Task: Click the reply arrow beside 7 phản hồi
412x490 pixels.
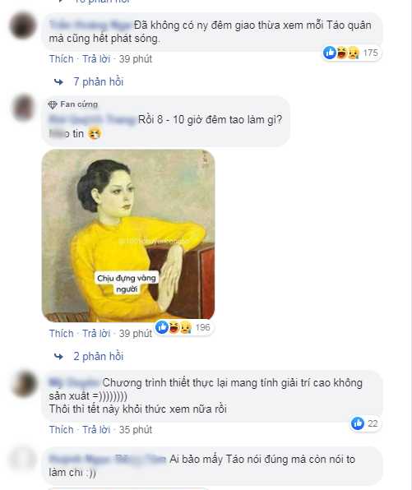Action: click(x=58, y=82)
